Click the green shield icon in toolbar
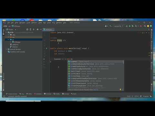Viewport: 155px width, 116px height. 151,26
